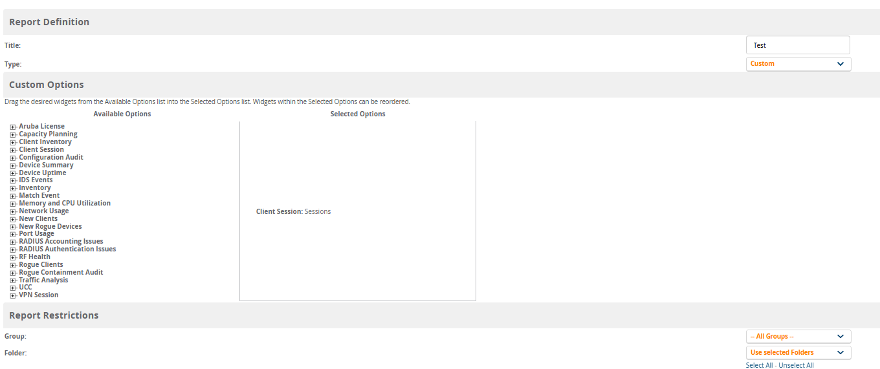Click the Port Usage label
The height and width of the screenshot is (369, 880).
click(x=37, y=233)
